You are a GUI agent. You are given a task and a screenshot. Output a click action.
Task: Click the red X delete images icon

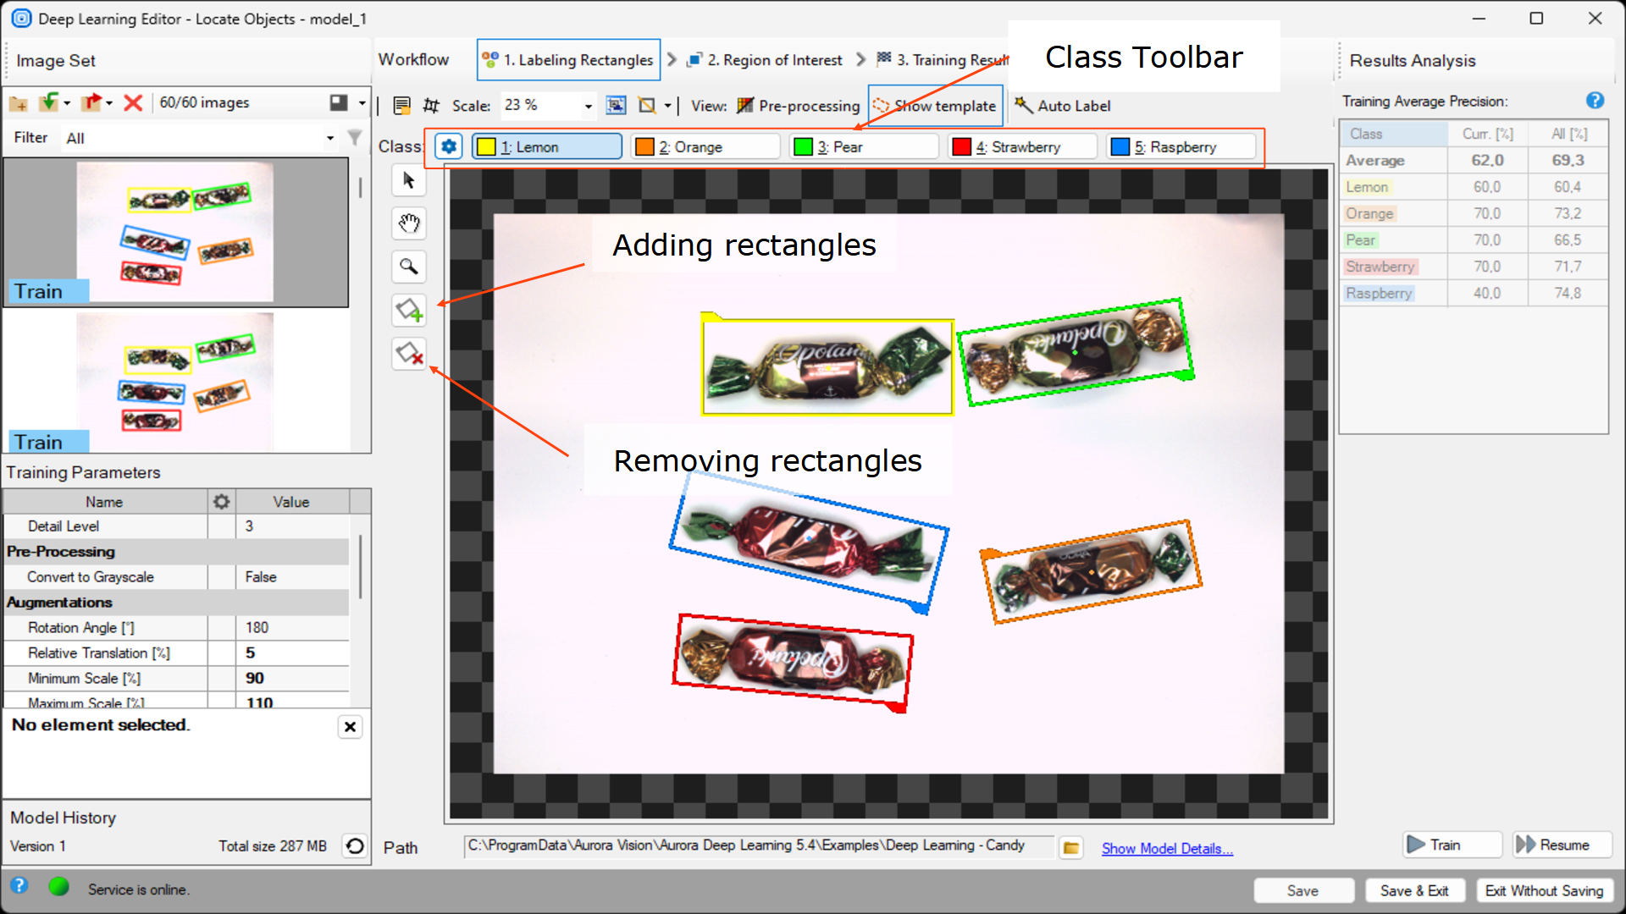point(133,103)
